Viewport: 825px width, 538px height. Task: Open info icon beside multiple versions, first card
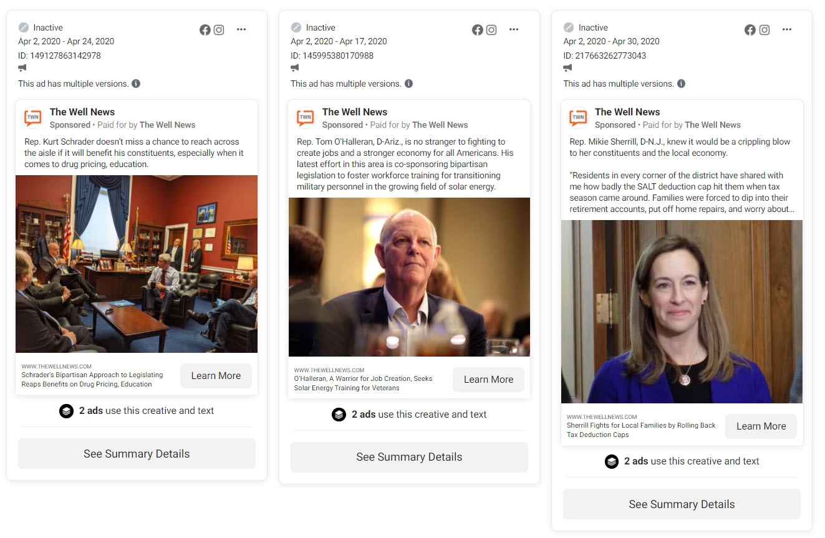pos(136,84)
